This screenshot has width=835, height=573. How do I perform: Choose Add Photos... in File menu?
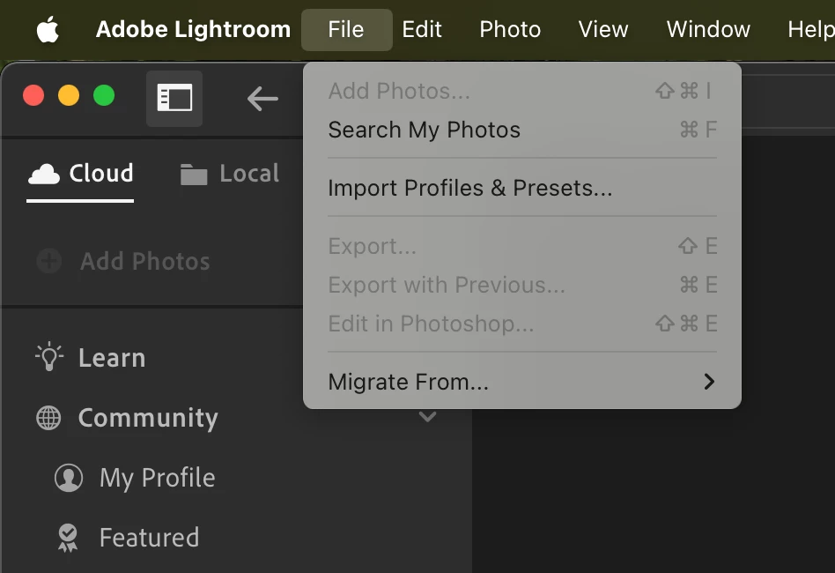(521, 91)
